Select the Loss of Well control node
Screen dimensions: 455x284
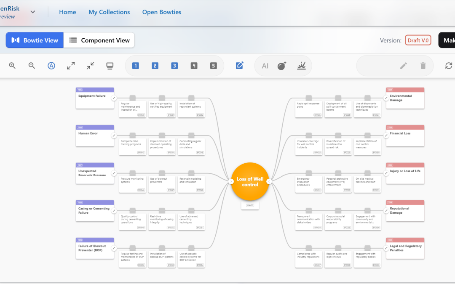(250, 181)
